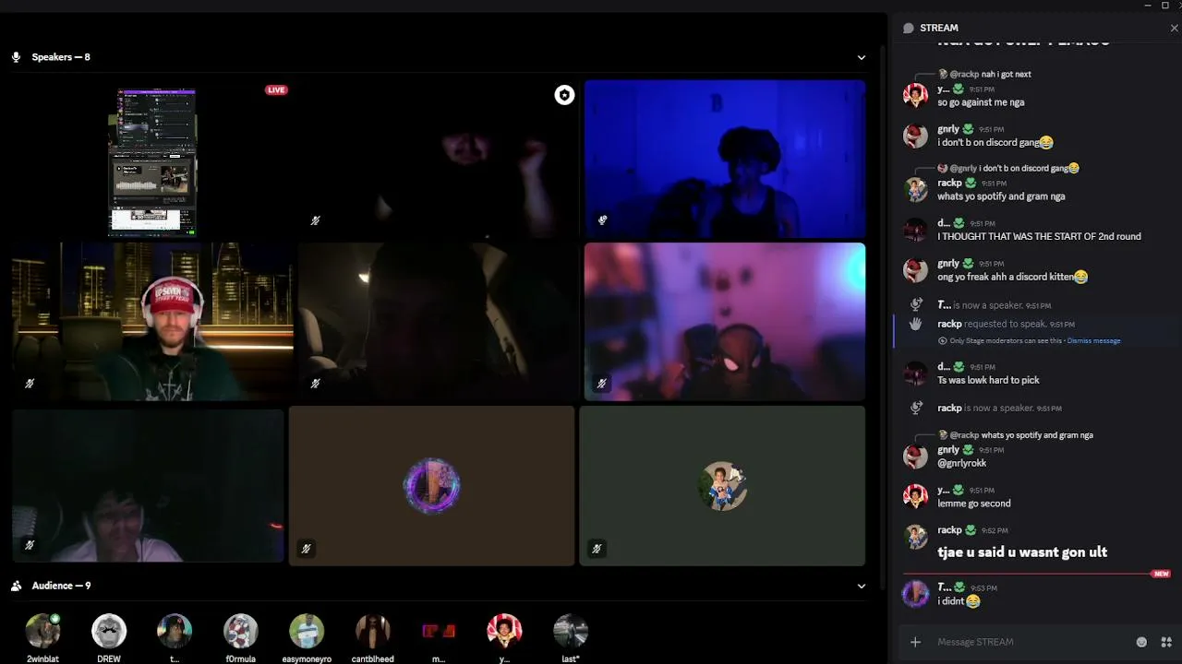This screenshot has height=664, width=1182.
Task: Open audience avatar labeled m...
Action: (439, 631)
